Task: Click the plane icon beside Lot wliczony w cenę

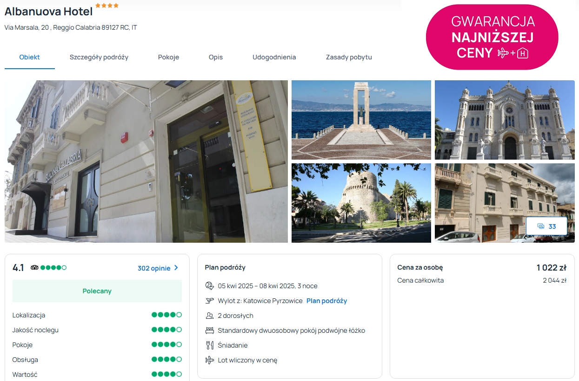Action: (209, 360)
